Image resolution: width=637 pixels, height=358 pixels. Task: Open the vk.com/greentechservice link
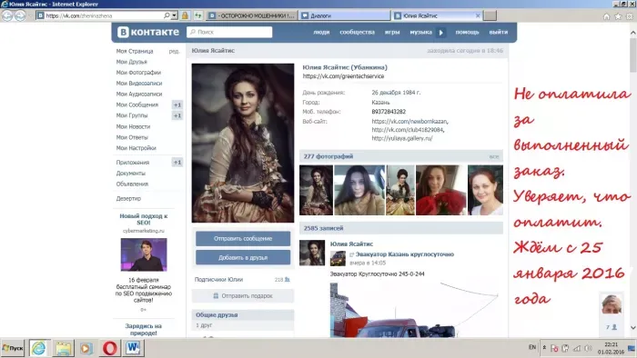[x=343, y=75]
